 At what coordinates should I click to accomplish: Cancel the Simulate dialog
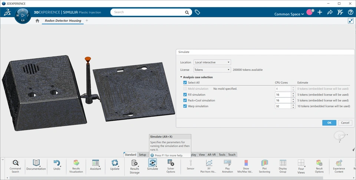pos(345,122)
